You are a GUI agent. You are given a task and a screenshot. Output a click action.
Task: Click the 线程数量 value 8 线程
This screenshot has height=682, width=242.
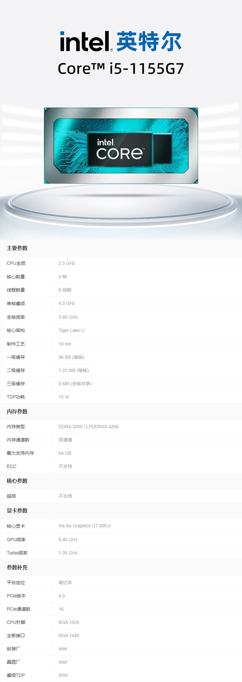(x=65, y=290)
